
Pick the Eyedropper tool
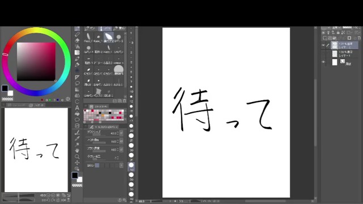coord(77,138)
